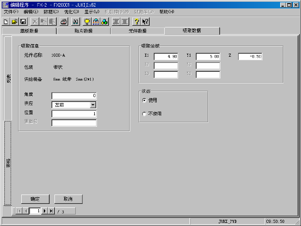301x226 pixels.
Task: Select the 不使用 radio button
Action: (x=144, y=114)
